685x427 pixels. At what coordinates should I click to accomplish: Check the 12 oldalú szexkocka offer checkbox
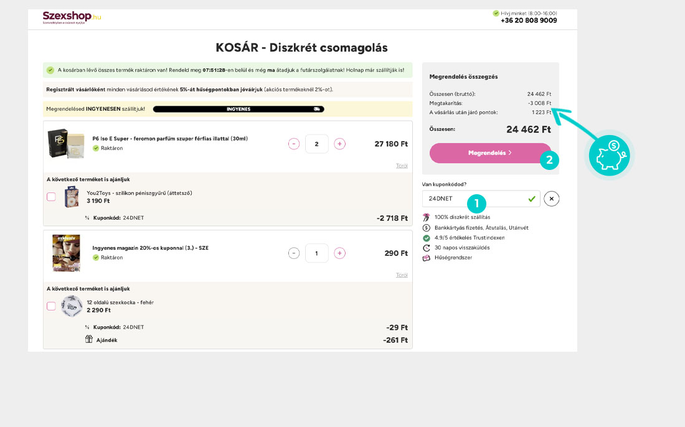[x=51, y=306]
